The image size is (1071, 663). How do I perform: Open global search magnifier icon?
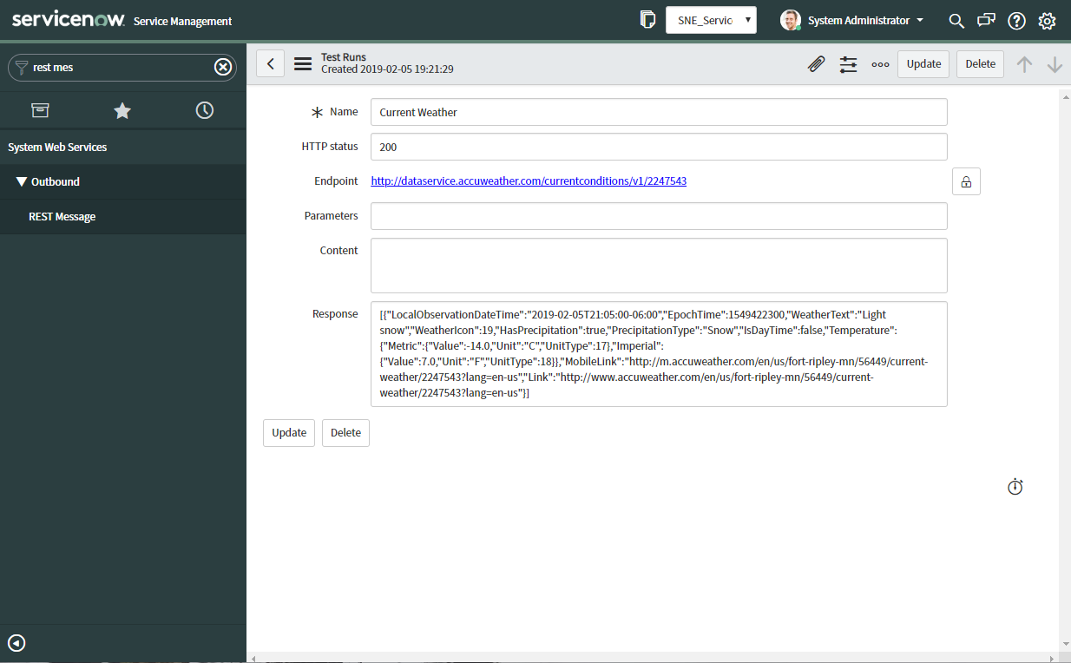click(x=956, y=20)
